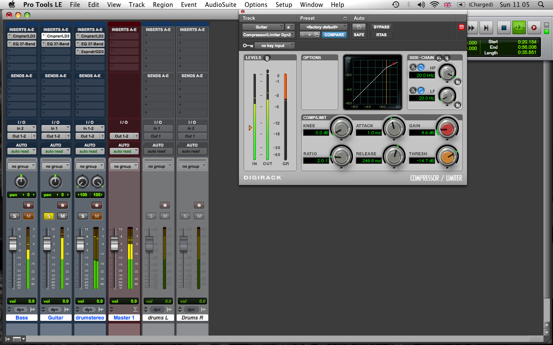Unsolo the Guitar track
The height and width of the screenshot is (345, 553).
[48, 216]
